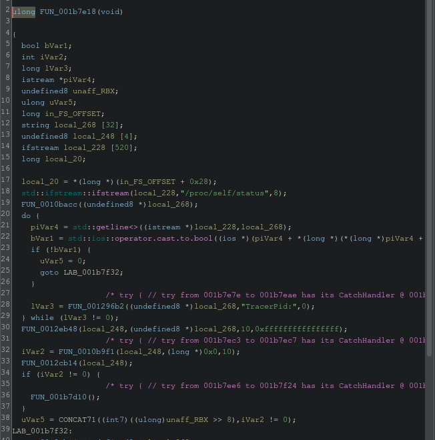Click the 0x28 offset constant
Screen dimensions: 435x440
[199, 181]
